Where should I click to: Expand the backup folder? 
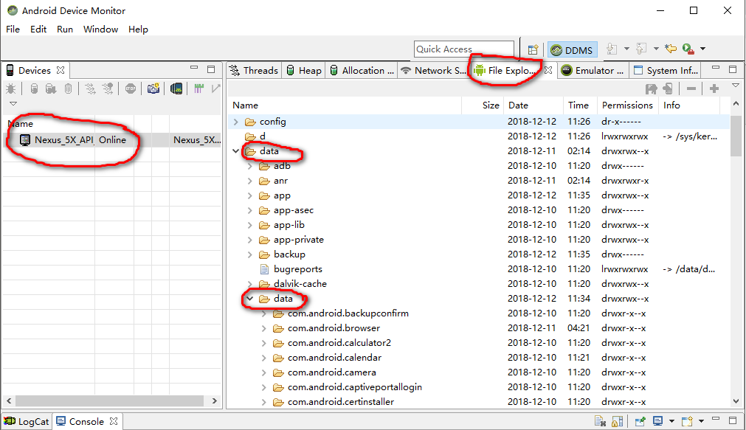(250, 254)
